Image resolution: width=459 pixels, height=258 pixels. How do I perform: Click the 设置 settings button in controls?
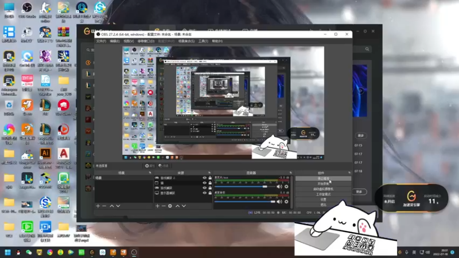[x=323, y=200]
